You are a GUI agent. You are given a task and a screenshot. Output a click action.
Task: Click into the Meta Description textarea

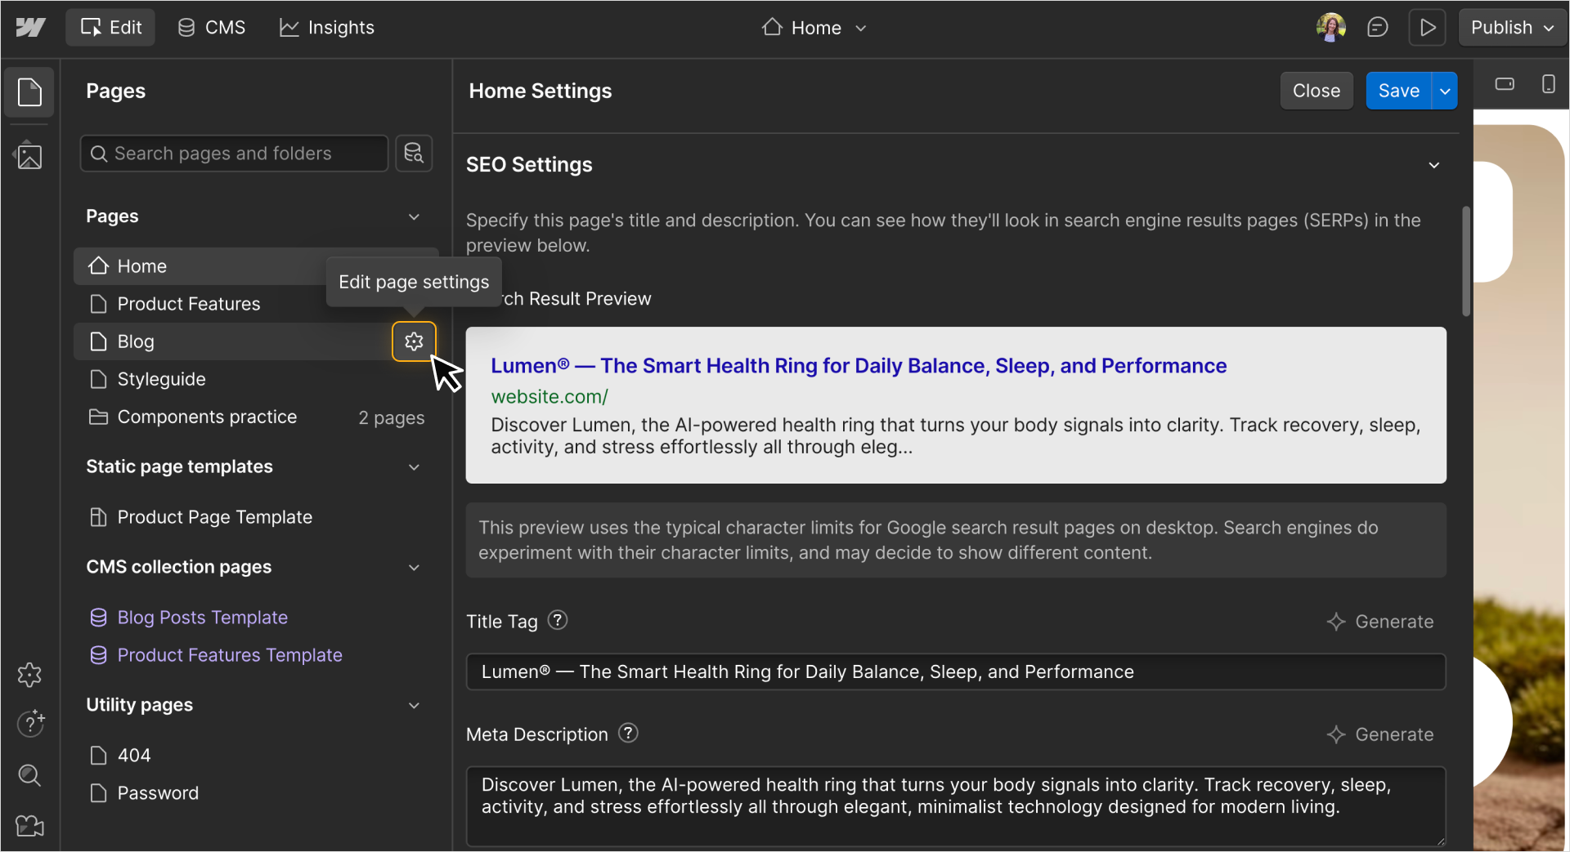[x=956, y=806]
